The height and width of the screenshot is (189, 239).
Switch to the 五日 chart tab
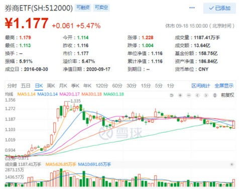(x=26, y=86)
